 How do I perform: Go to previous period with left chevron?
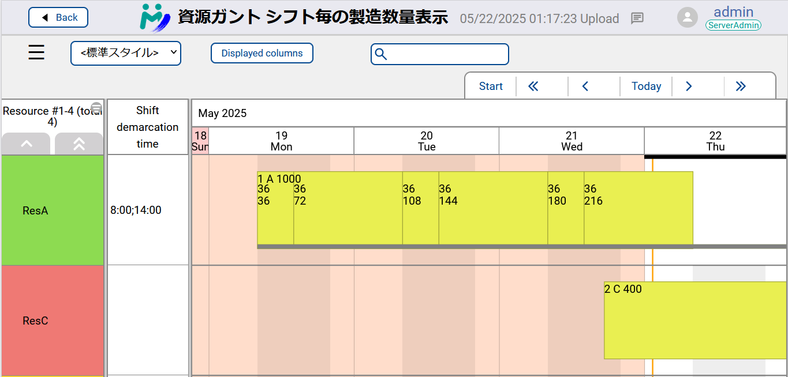[585, 86]
